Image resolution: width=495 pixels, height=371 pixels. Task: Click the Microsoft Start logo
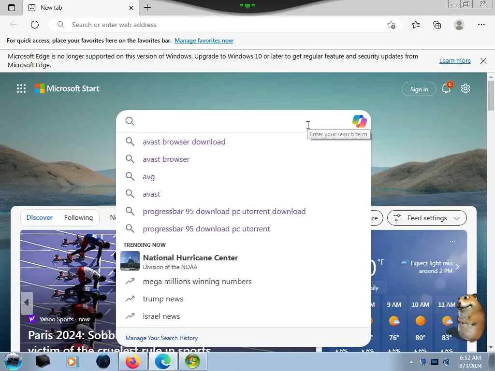[x=67, y=88]
